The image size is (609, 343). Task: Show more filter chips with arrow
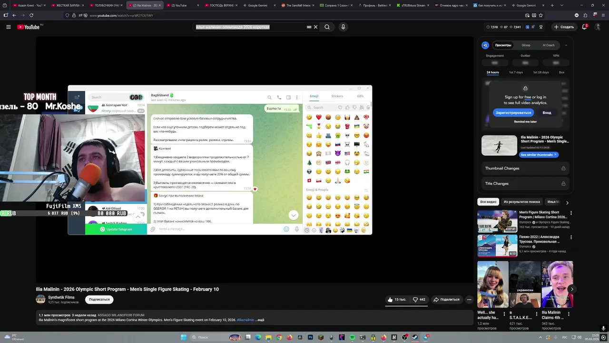tap(567, 202)
